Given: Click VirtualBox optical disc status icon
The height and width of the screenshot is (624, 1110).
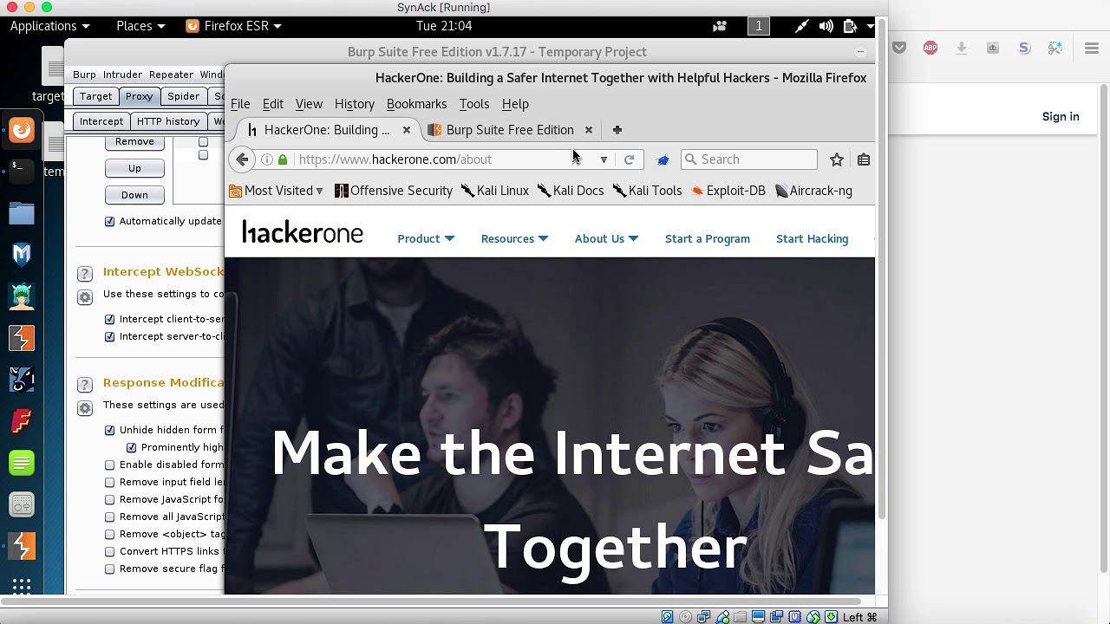Looking at the screenshot, I should click(x=686, y=617).
